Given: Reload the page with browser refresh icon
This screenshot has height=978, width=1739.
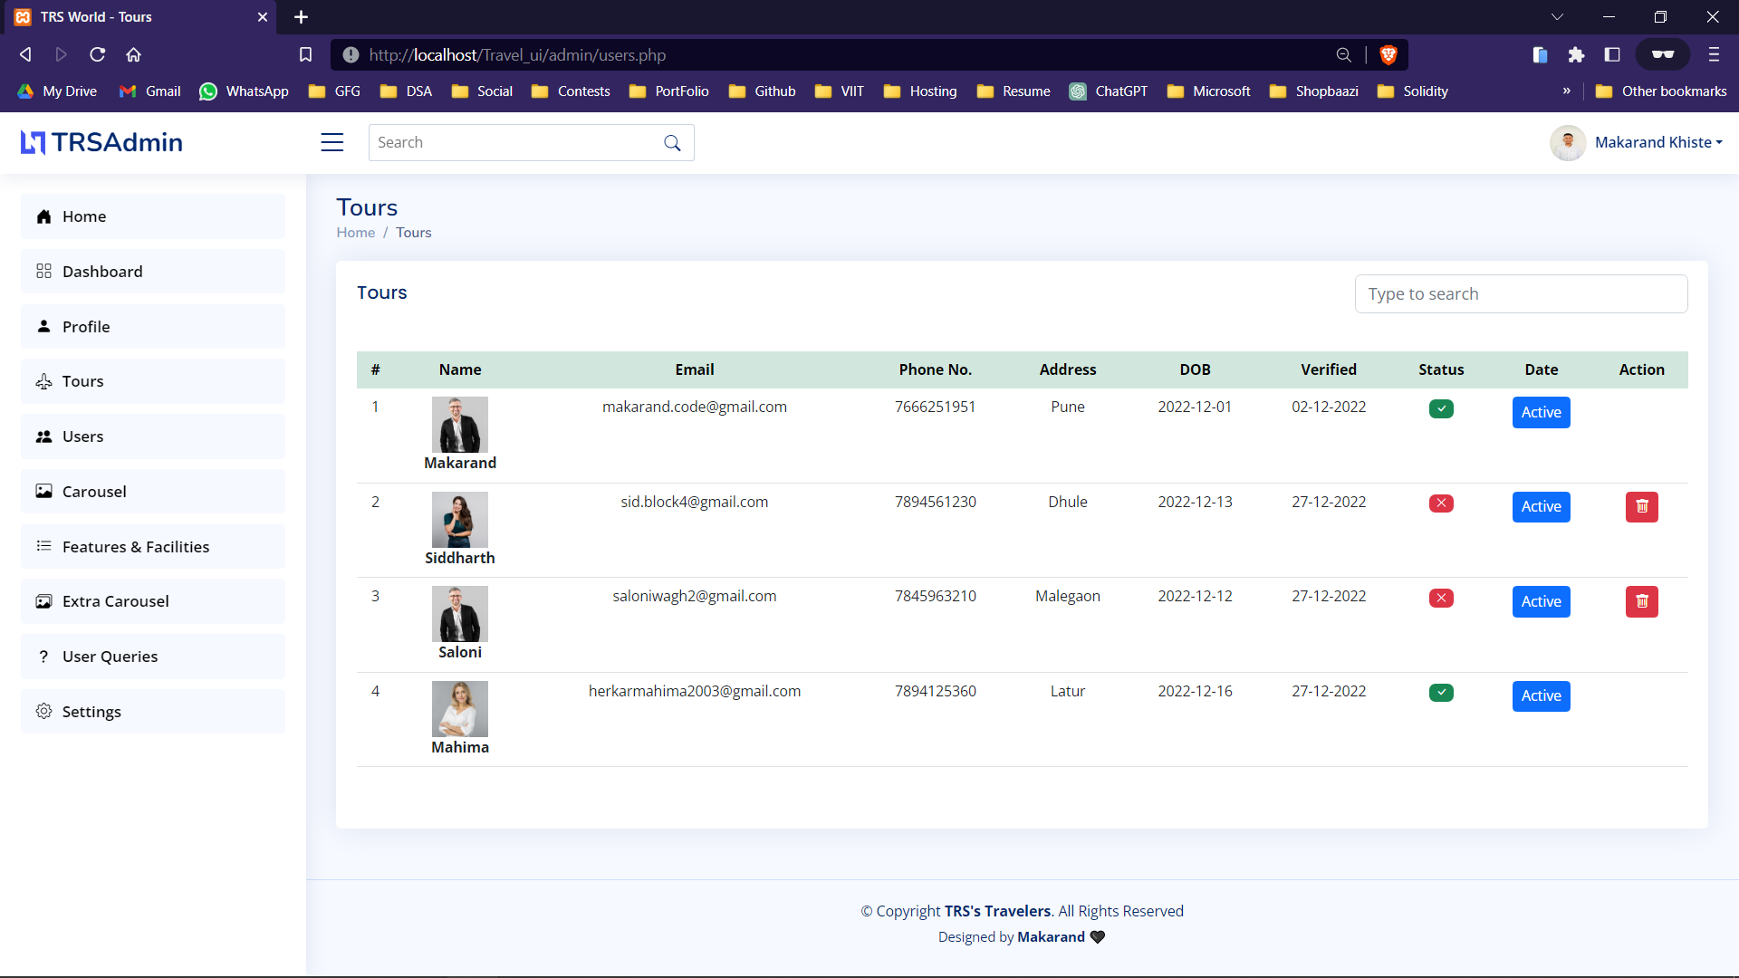Looking at the screenshot, I should click(98, 55).
